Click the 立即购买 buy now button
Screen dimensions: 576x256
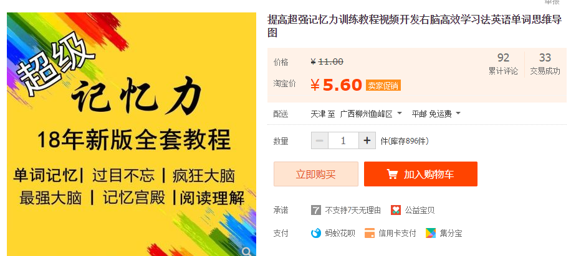[316, 174]
